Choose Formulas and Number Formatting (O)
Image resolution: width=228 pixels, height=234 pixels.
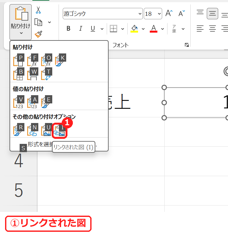(x=47, y=60)
